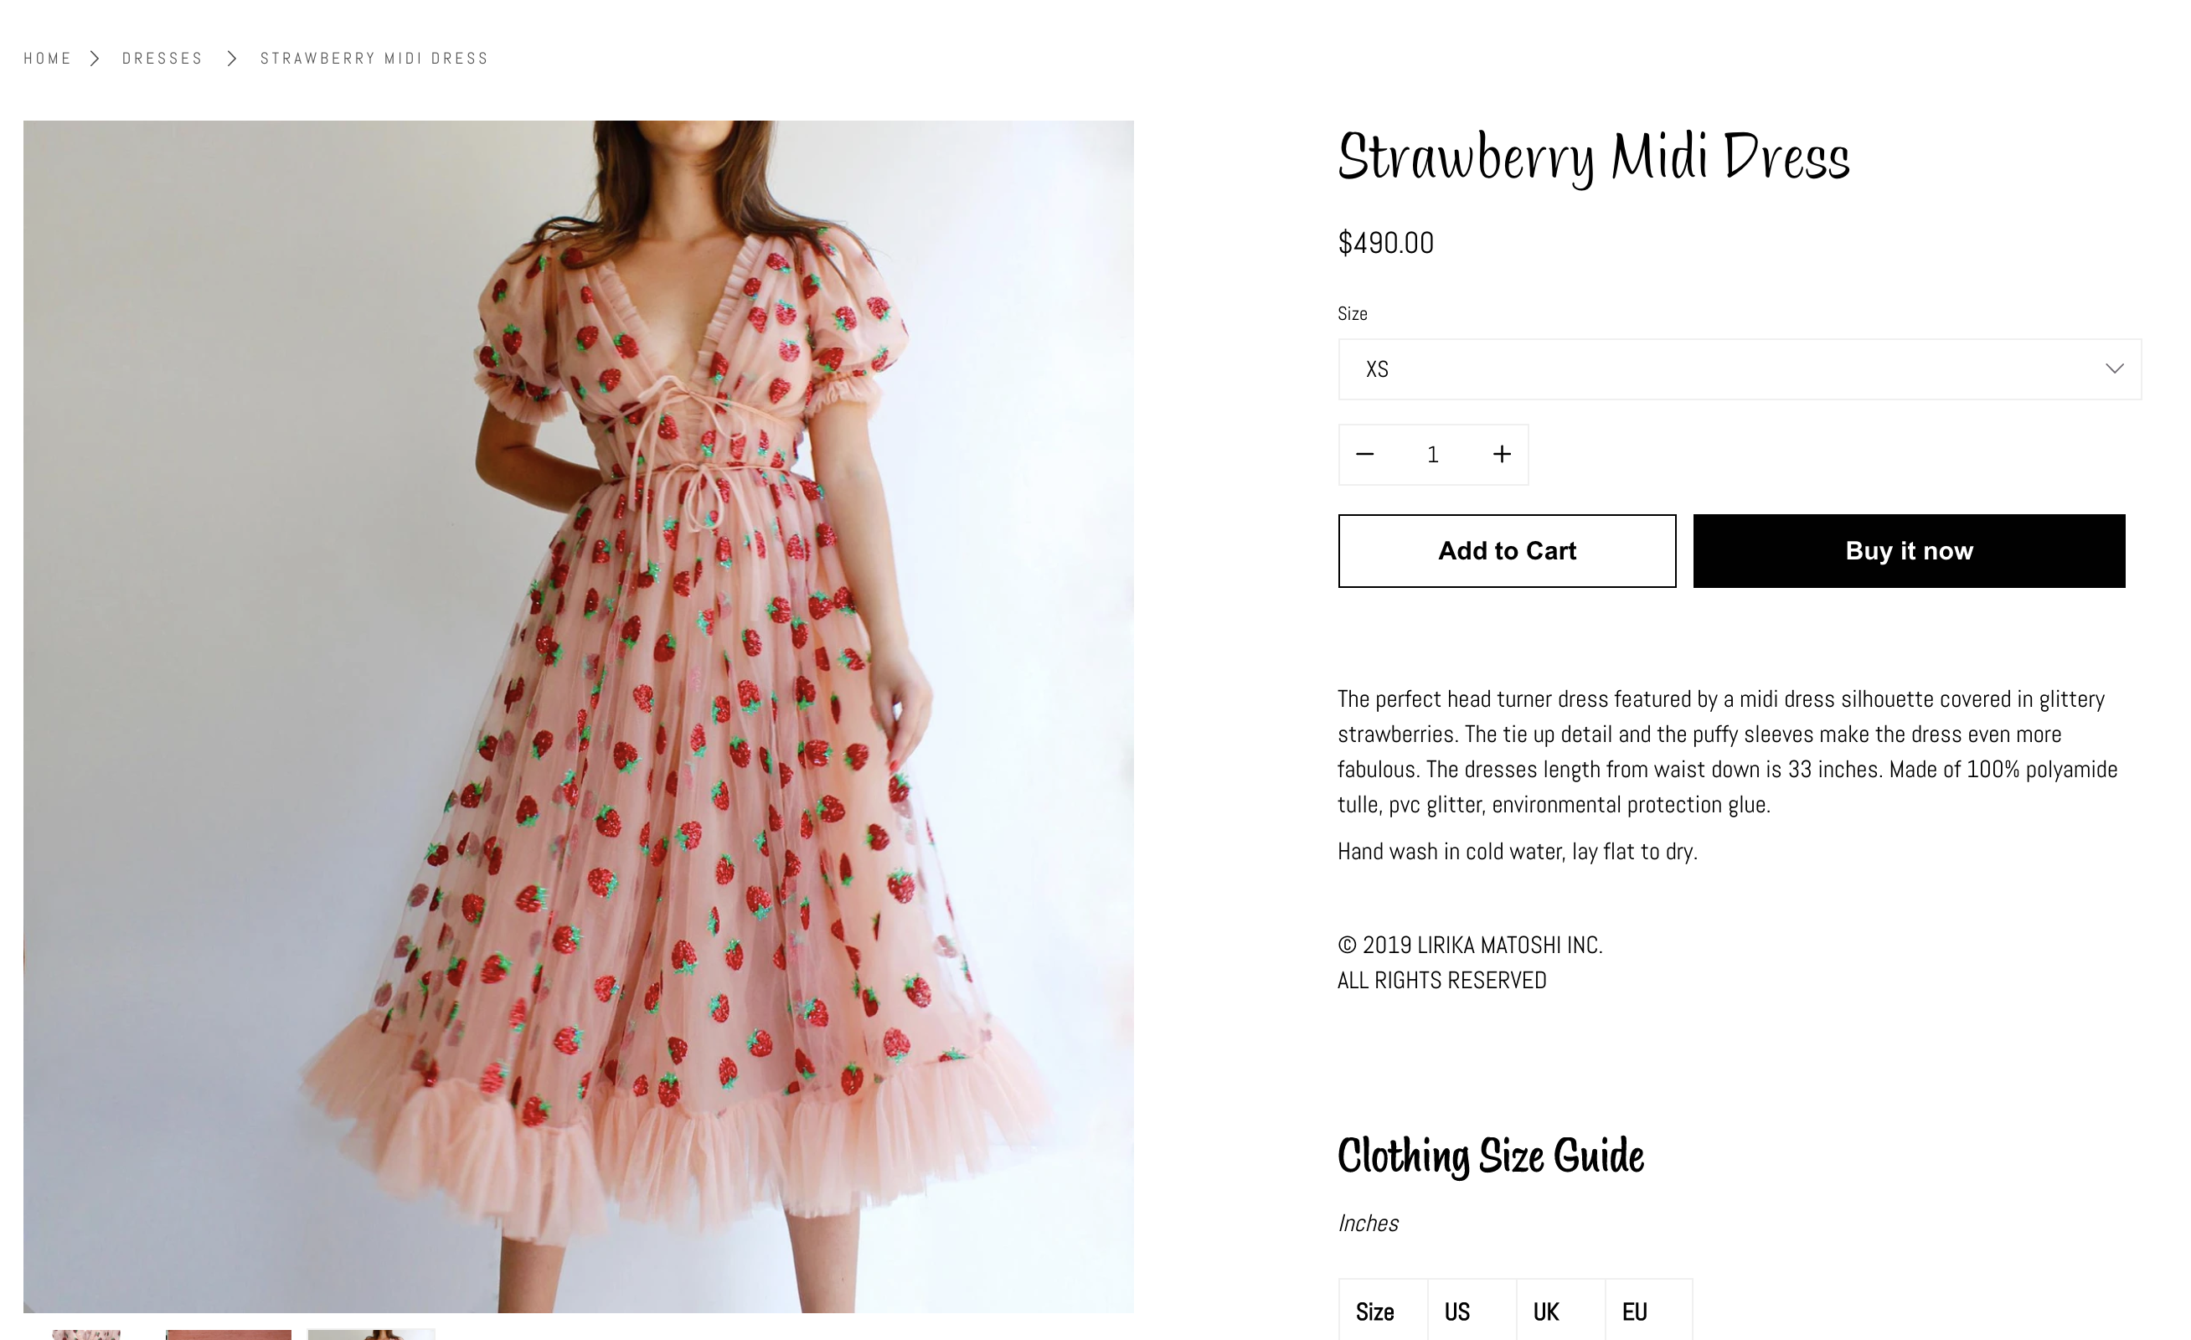The image size is (2191, 1340).
Task: Go to the Home breadcrumb link
Action: coord(47,59)
